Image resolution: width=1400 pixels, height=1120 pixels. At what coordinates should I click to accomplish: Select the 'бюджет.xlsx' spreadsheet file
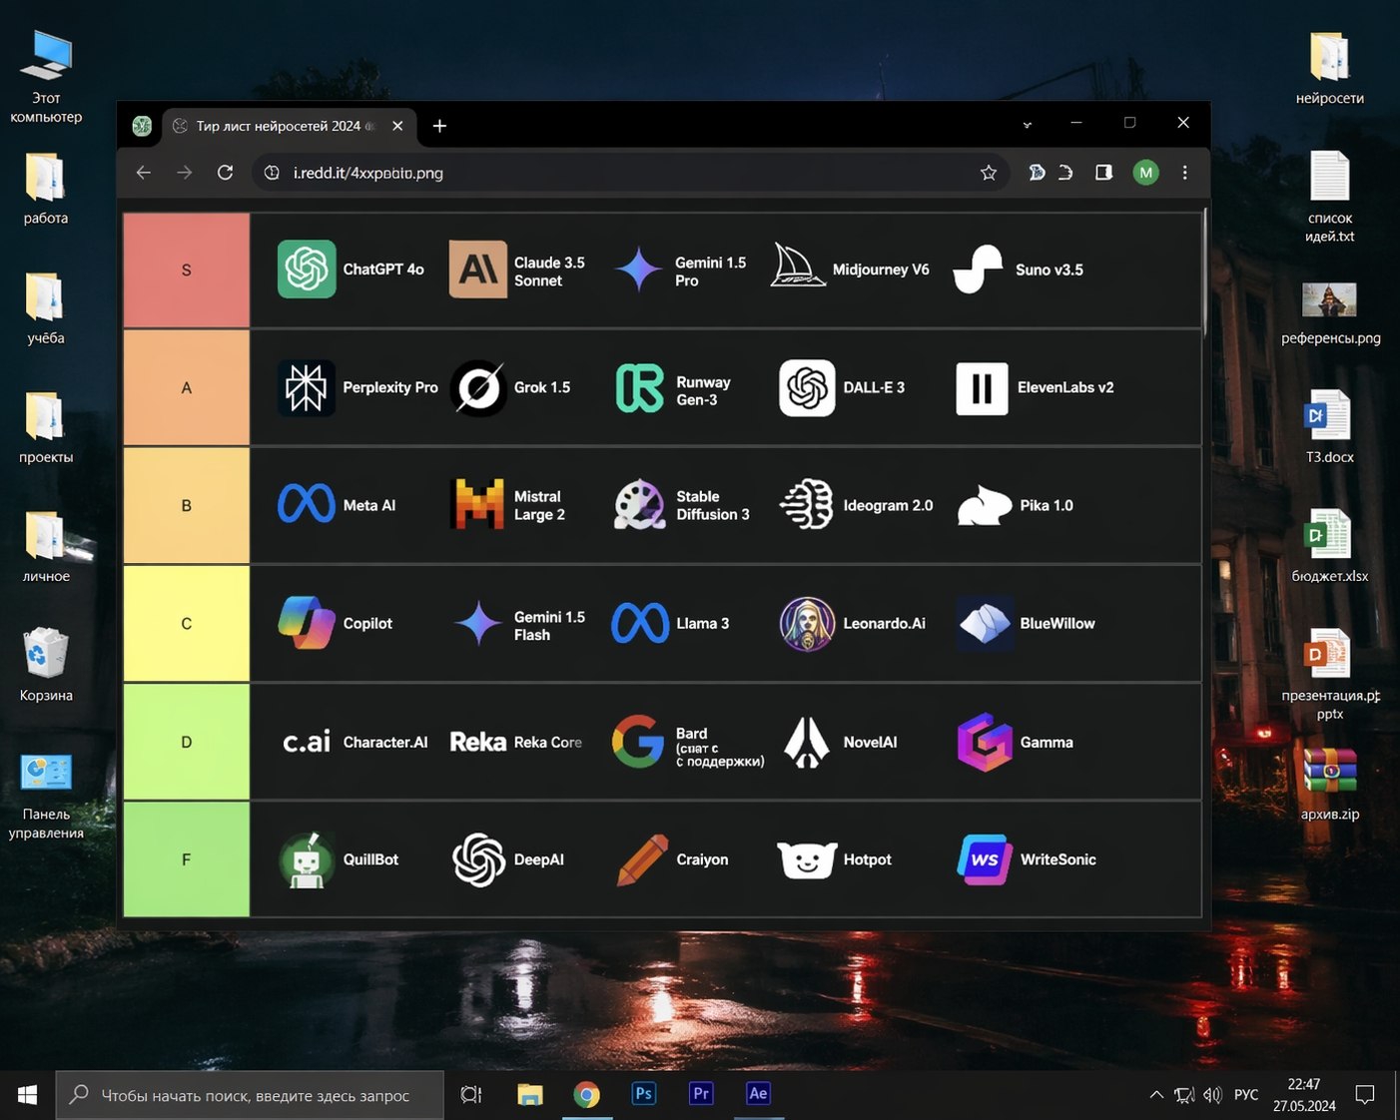point(1330,546)
